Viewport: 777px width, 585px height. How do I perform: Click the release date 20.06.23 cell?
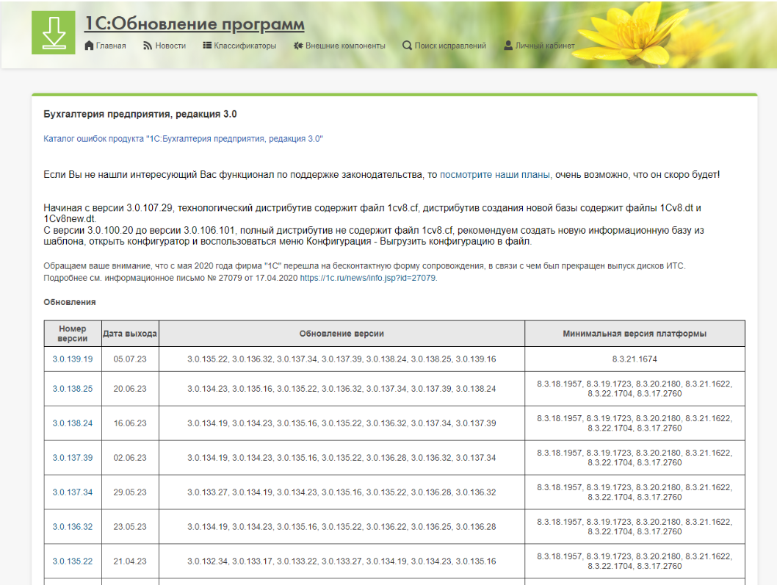(x=130, y=389)
